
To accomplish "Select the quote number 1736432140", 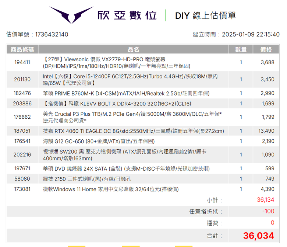I will coord(52,34).
